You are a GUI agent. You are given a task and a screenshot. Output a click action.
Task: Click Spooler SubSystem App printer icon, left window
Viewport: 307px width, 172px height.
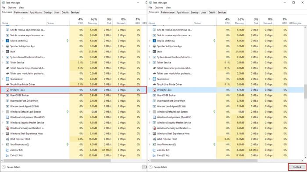tap(7, 46)
